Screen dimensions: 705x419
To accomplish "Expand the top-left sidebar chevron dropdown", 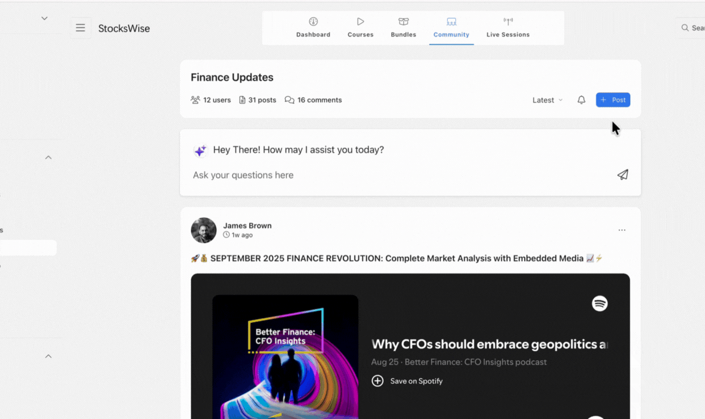I will tap(44, 18).
